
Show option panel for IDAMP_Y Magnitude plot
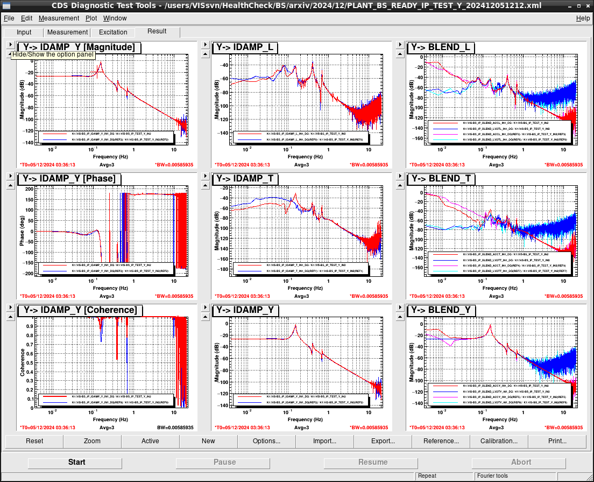pos(11,44)
